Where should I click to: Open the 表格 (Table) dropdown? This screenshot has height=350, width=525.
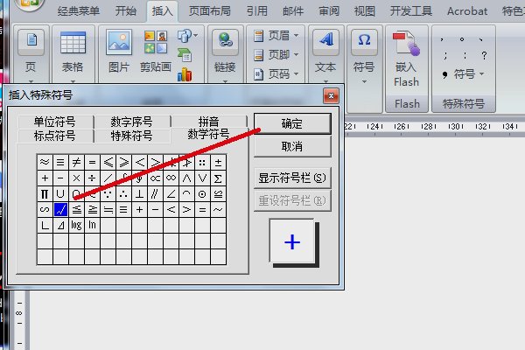coord(73,55)
